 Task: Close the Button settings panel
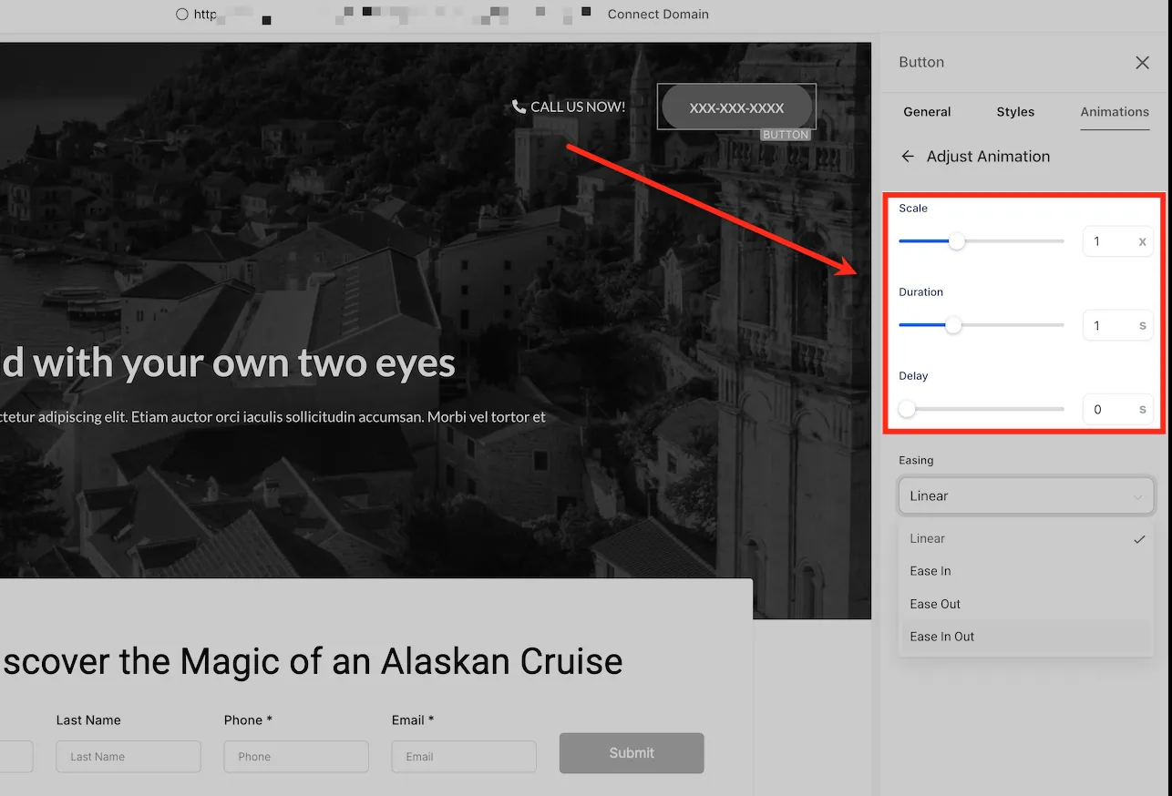tap(1142, 63)
